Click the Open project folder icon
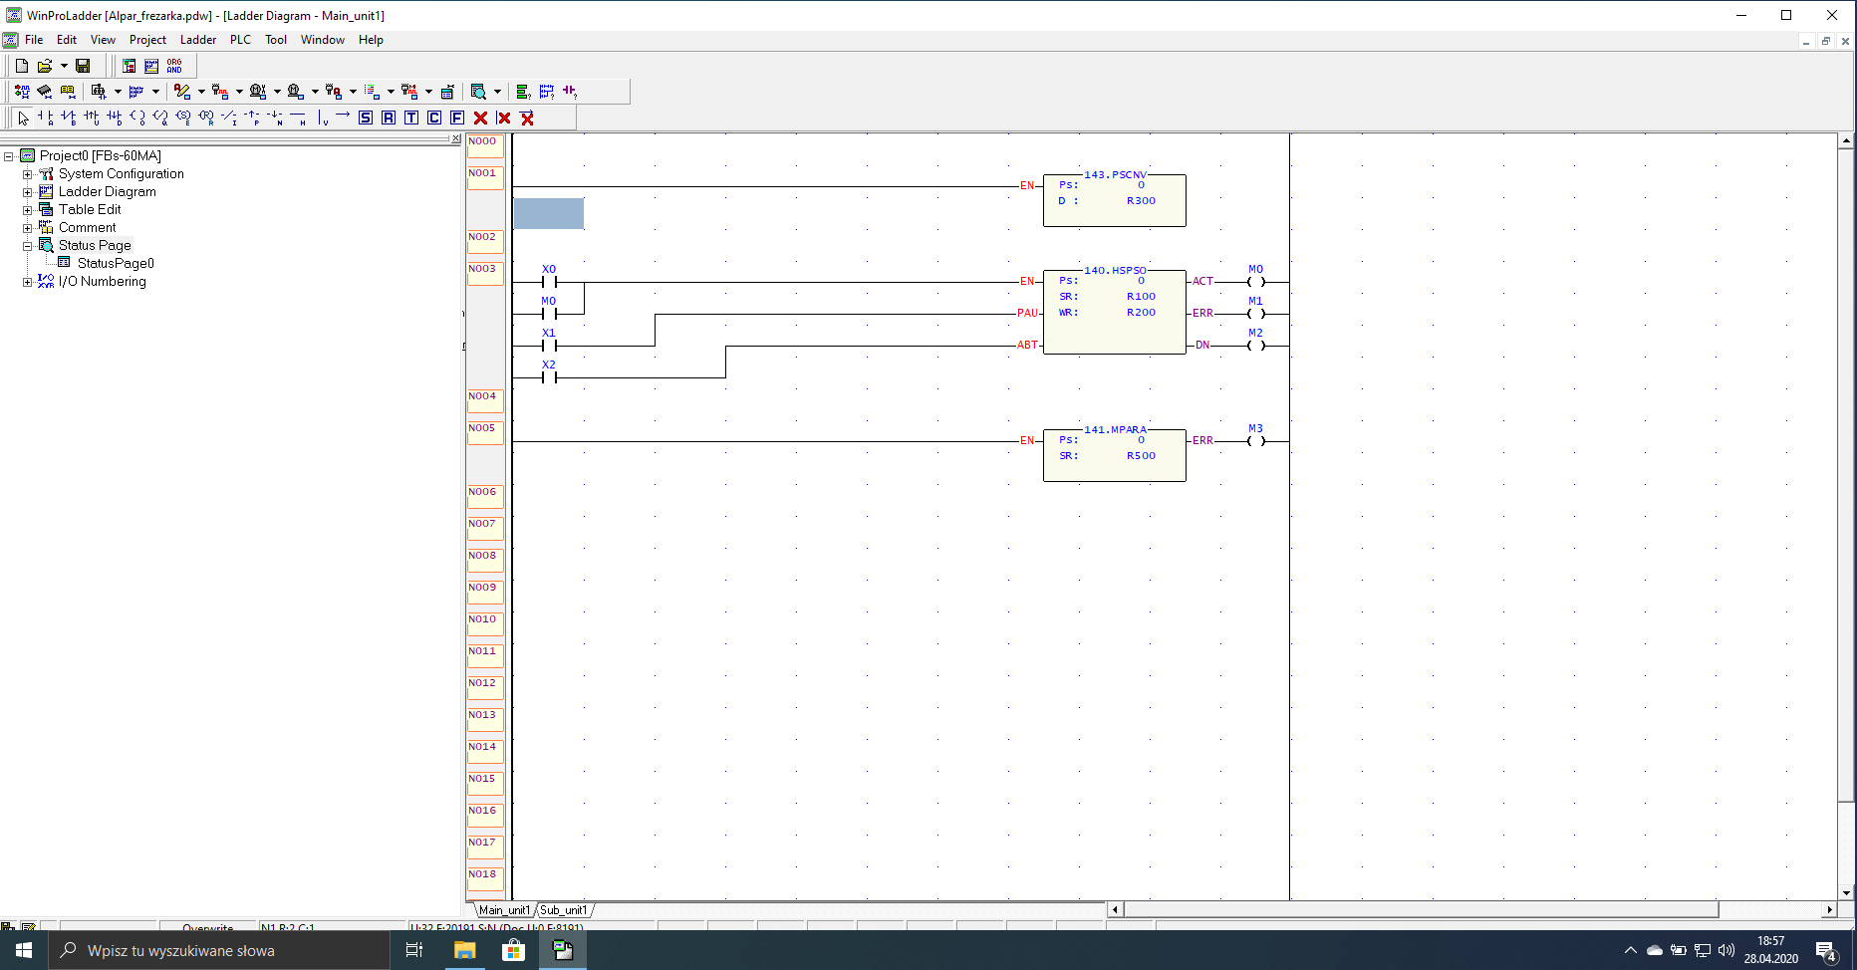This screenshot has width=1857, height=970. (x=45, y=66)
